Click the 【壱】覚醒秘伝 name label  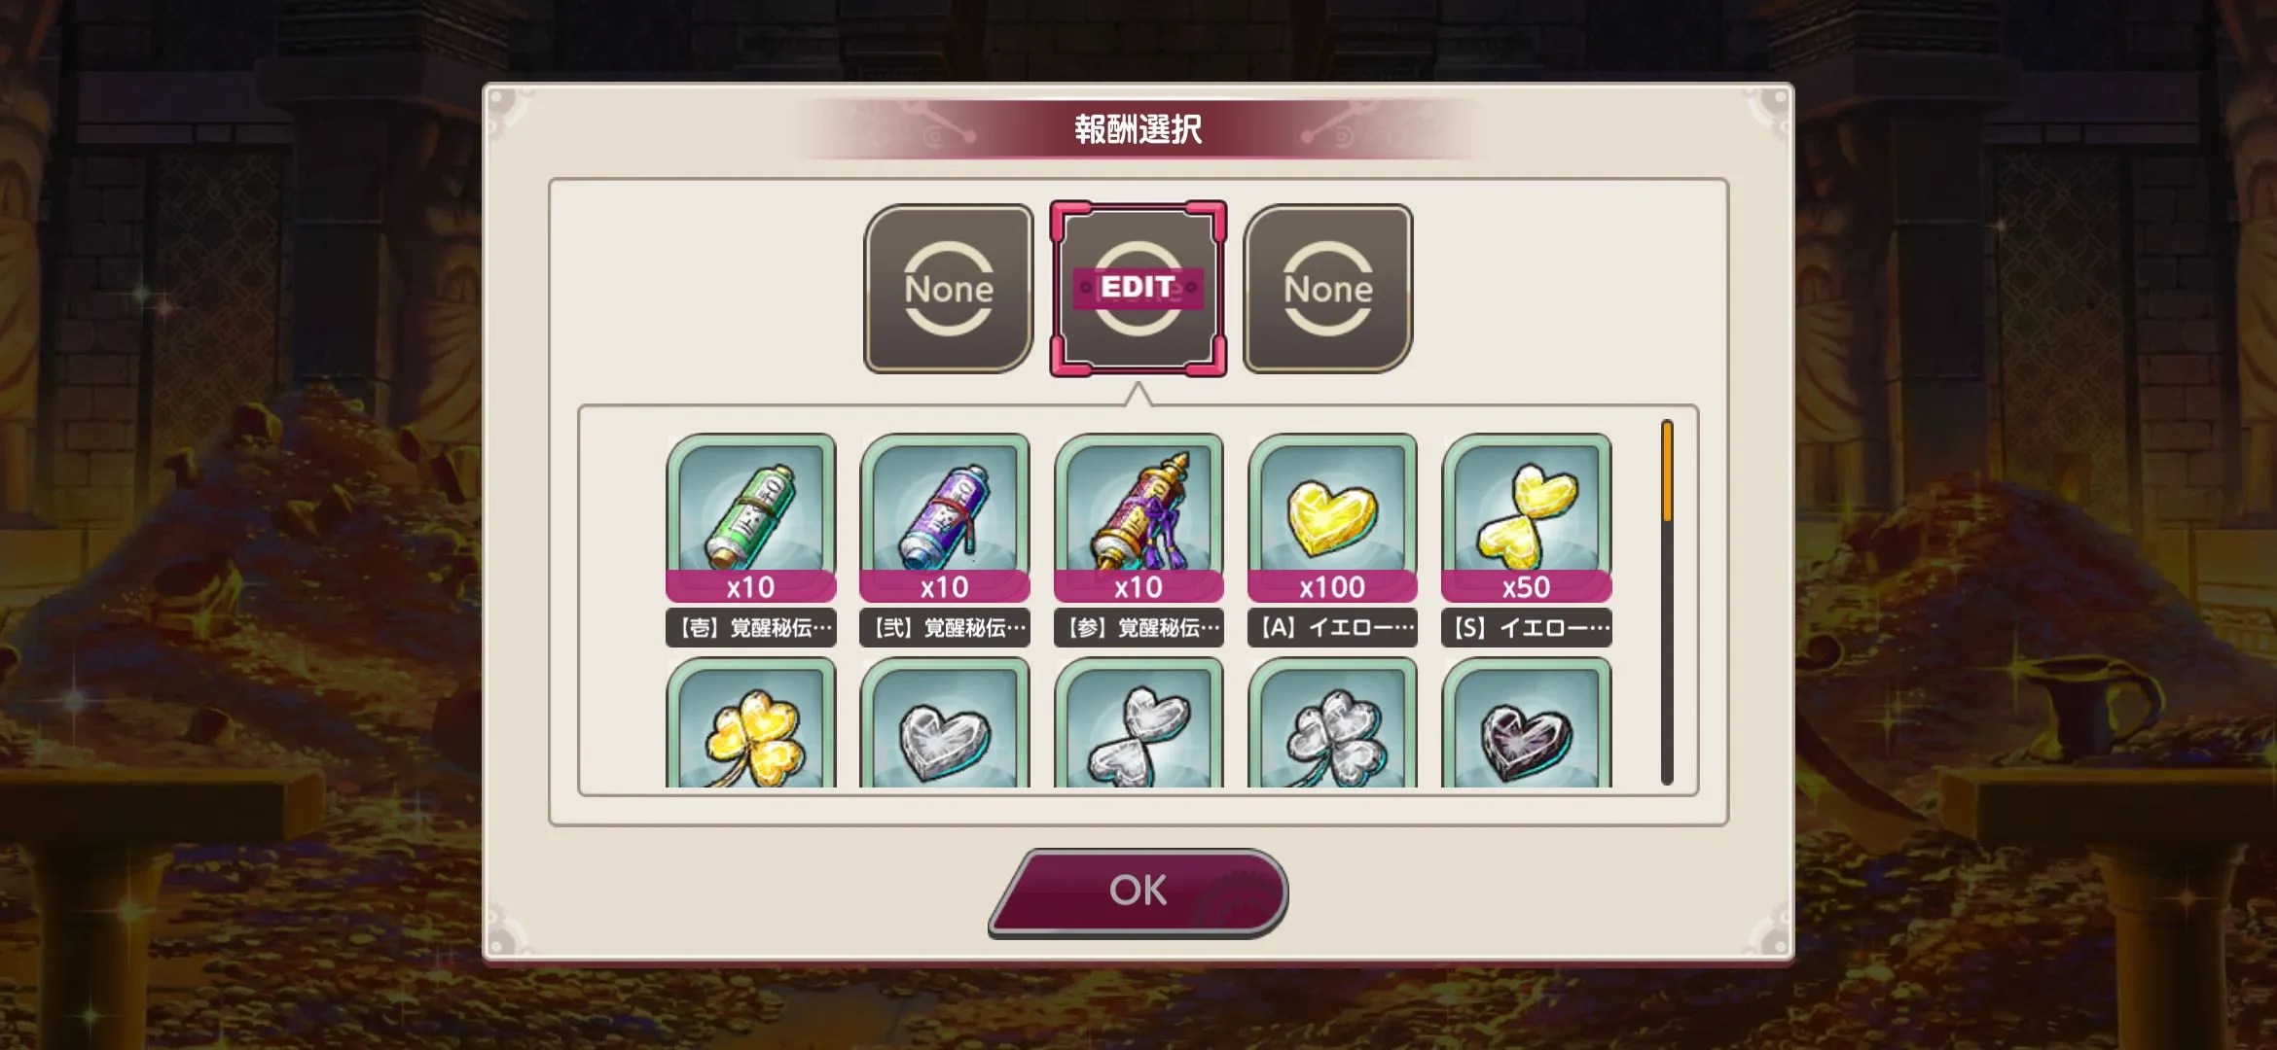750,628
